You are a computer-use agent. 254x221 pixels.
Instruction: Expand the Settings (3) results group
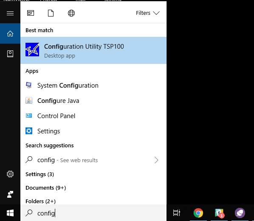click(x=40, y=174)
